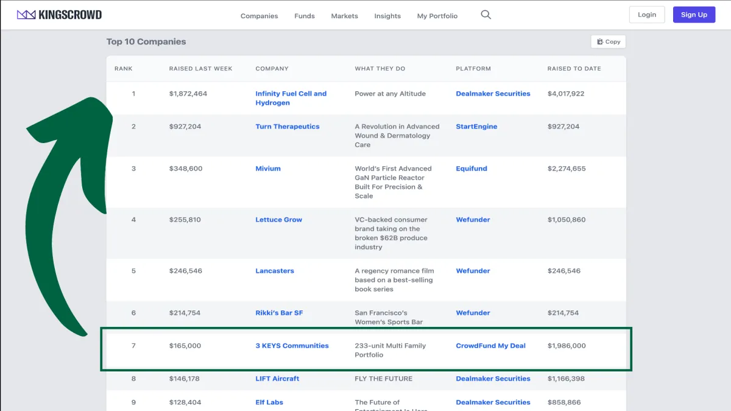Click the Copy table button
This screenshot has width=731, height=411.
tap(608, 41)
